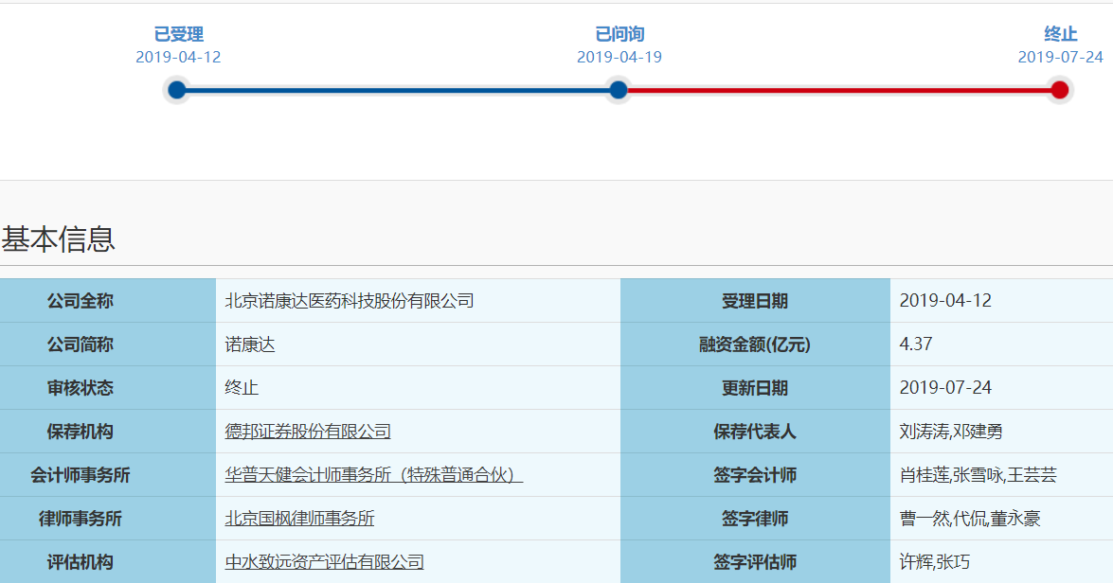Click the 会计师事务所 header cell

click(108, 474)
